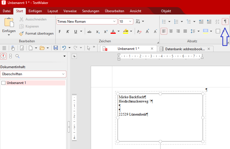Viewport: 230px width, 149px height.
Task: Switch to Einfügen ribbon tab
Action: (x=35, y=11)
